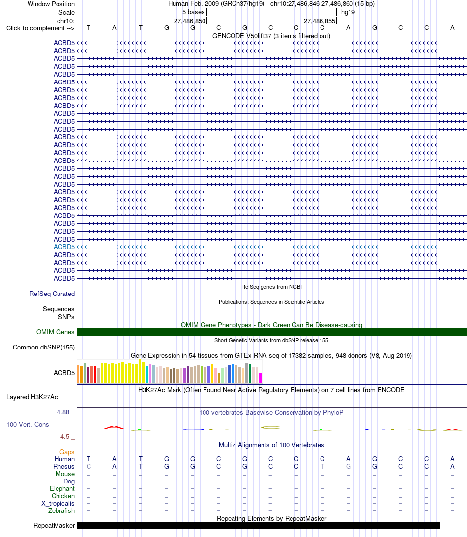Viewport: 467px width, 537px height.
Task: Click '100 vertebrates Basewise Conservation by PhyloP' title
Action: tap(271, 412)
